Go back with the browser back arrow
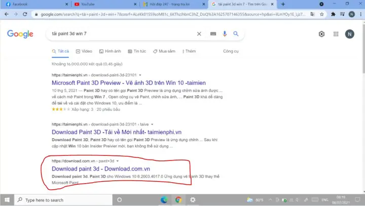This screenshot has height=206, width=365. [x=7, y=14]
